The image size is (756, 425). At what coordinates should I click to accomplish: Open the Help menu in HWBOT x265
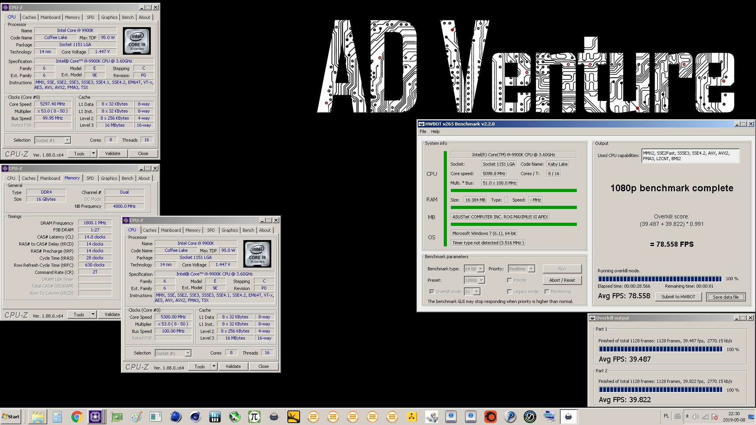435,131
